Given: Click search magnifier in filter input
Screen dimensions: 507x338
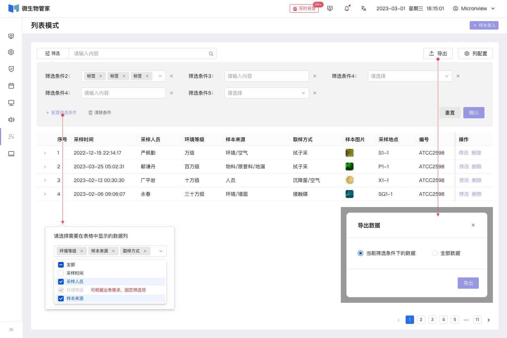Looking at the screenshot, I should [x=211, y=54].
